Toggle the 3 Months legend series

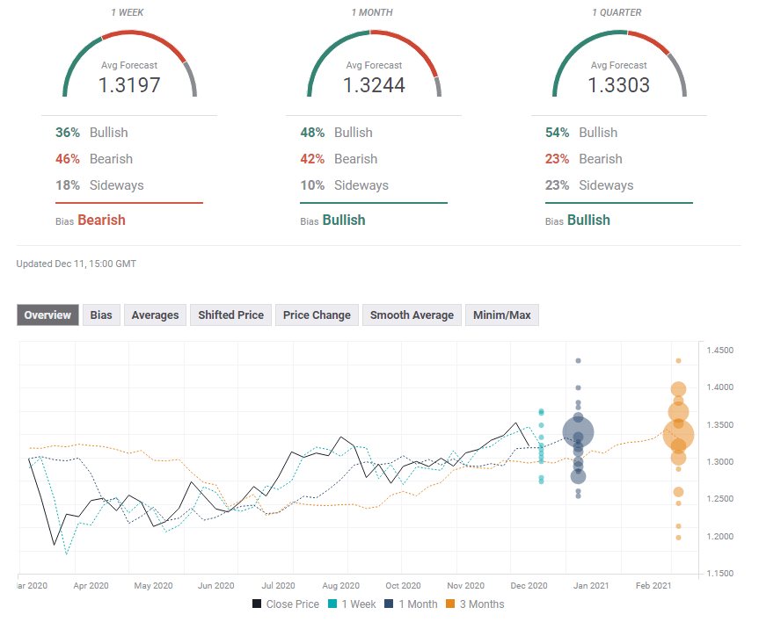(x=474, y=604)
